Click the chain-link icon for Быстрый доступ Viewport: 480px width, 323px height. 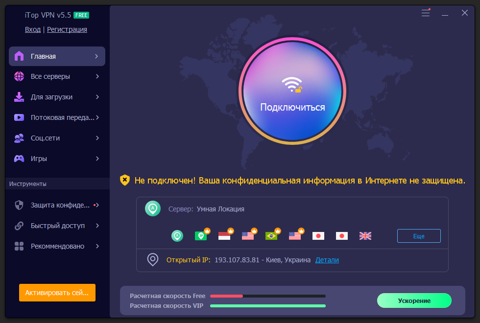coord(19,226)
